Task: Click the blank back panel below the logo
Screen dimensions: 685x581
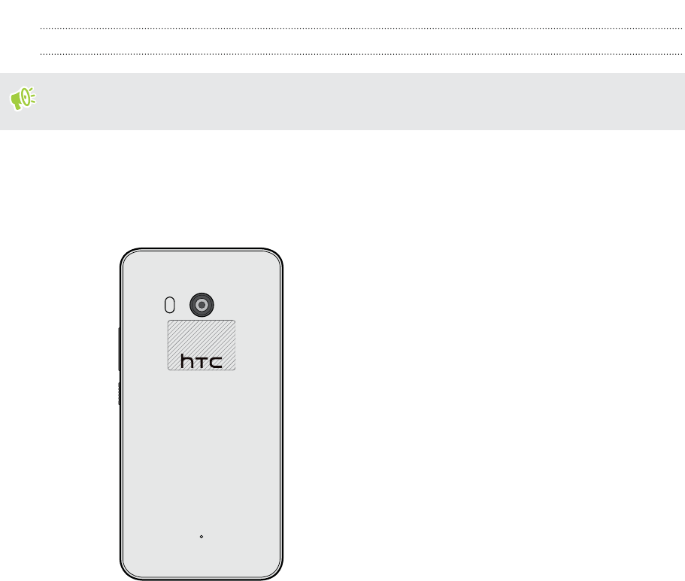Action: tap(202, 450)
